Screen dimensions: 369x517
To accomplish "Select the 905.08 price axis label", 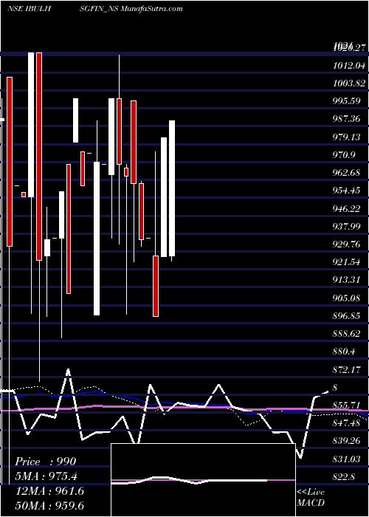I will [347, 298].
